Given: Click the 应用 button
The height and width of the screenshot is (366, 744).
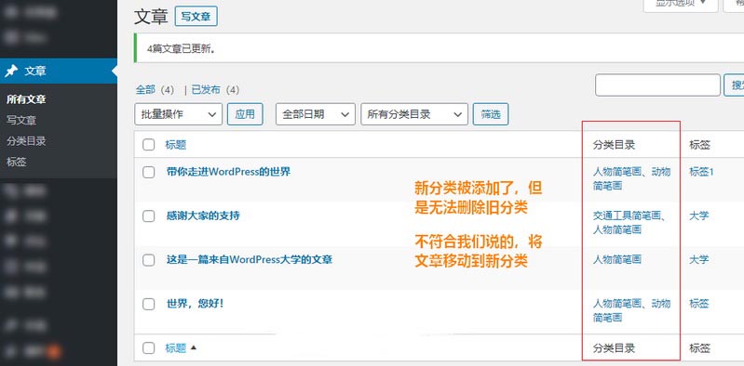Looking at the screenshot, I should pos(245,114).
